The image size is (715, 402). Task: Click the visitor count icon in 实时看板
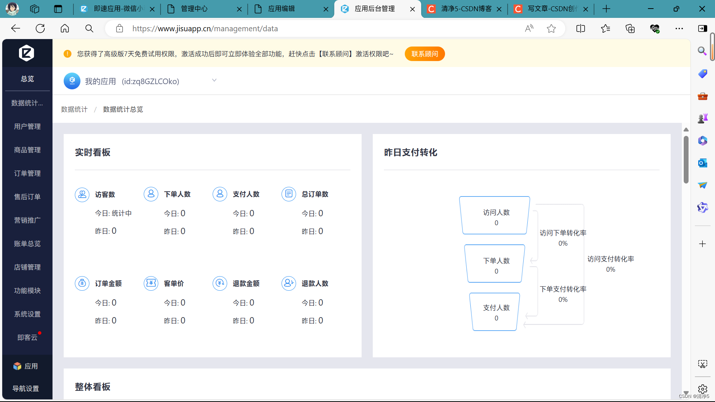coord(82,194)
